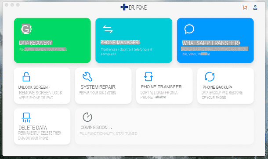Click the Phone Manager transfer arrows icon
The width and height of the screenshot is (268, 159).
(x=108, y=29)
